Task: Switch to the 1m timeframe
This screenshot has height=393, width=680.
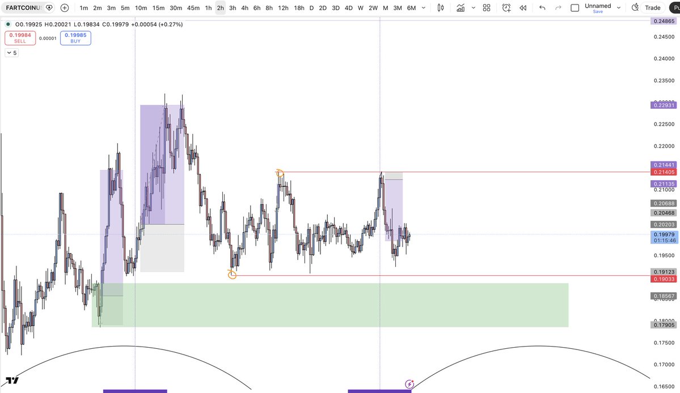Action: pos(84,8)
